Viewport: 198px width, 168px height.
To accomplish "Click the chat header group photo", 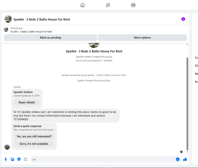I will pos(8,19).
